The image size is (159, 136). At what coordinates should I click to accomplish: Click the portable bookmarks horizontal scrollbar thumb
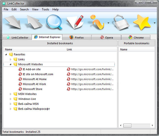pos(127,125)
